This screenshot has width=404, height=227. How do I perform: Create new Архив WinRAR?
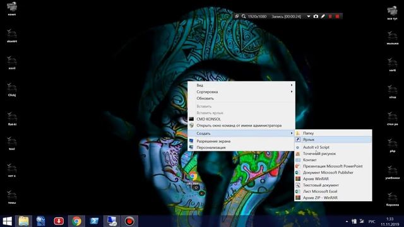click(x=333, y=179)
